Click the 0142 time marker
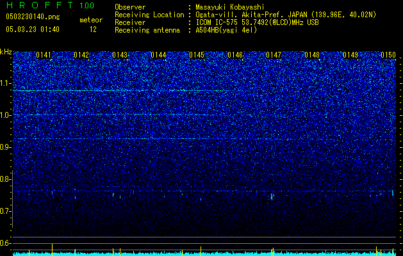Viewport: 403px width, 256px height. click(x=81, y=55)
